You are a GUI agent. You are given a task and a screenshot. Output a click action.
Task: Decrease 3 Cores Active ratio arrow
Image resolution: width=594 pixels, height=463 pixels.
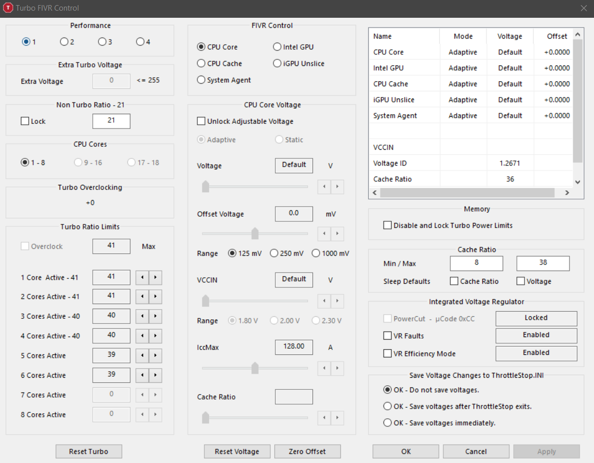142,316
